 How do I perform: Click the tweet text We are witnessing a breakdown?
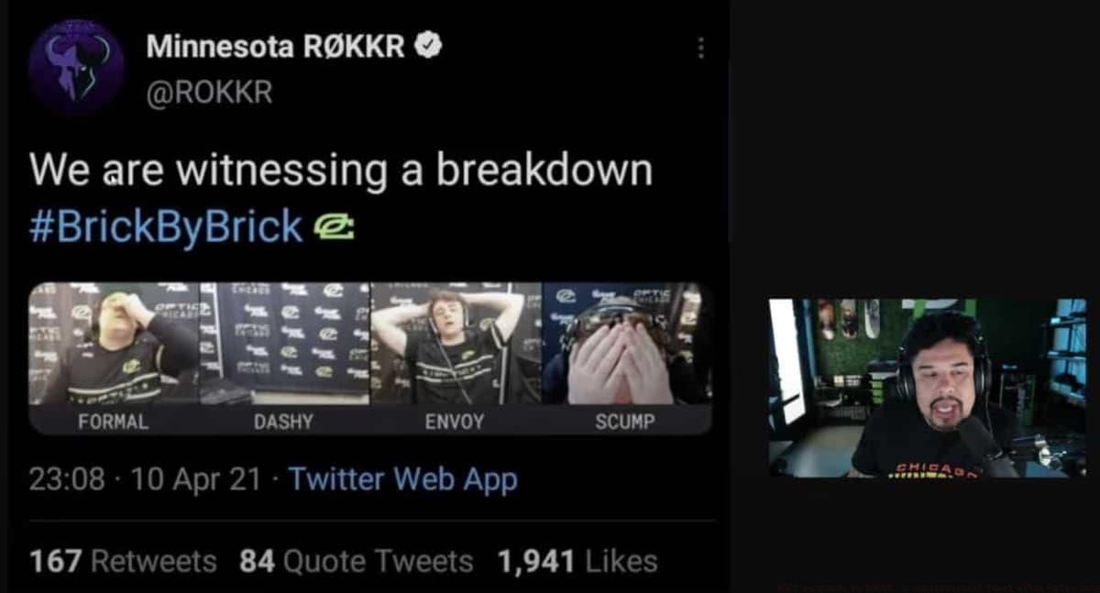[341, 171]
